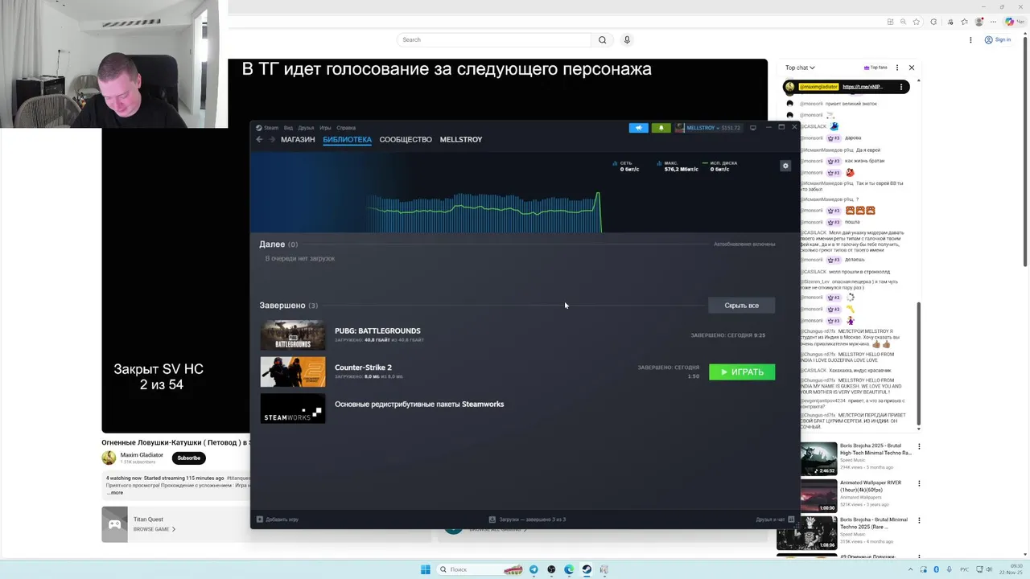
Task: Click the Steam back navigation arrow
Action: click(259, 139)
